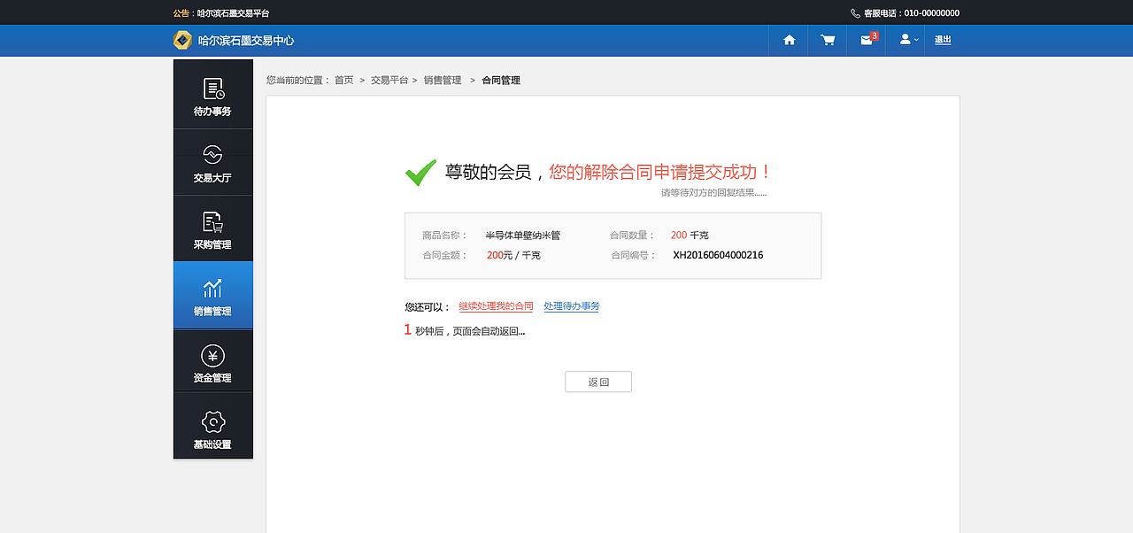Select 交易大厅 in the sidebar

click(x=212, y=162)
